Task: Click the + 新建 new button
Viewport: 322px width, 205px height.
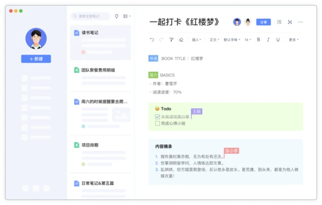Action: click(x=36, y=58)
